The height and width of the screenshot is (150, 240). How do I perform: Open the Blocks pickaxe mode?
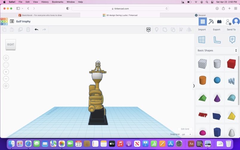211,22
